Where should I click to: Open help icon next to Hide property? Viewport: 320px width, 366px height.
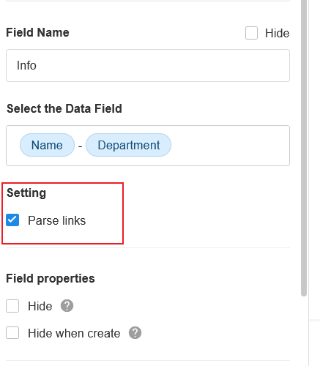click(67, 306)
